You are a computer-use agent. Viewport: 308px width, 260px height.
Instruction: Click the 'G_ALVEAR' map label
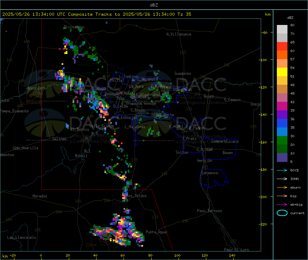click(x=205, y=150)
